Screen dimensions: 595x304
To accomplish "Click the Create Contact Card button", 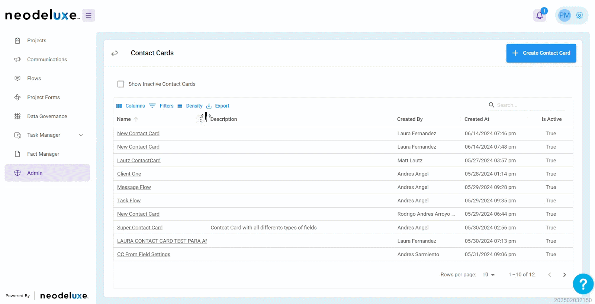I will [x=541, y=53].
